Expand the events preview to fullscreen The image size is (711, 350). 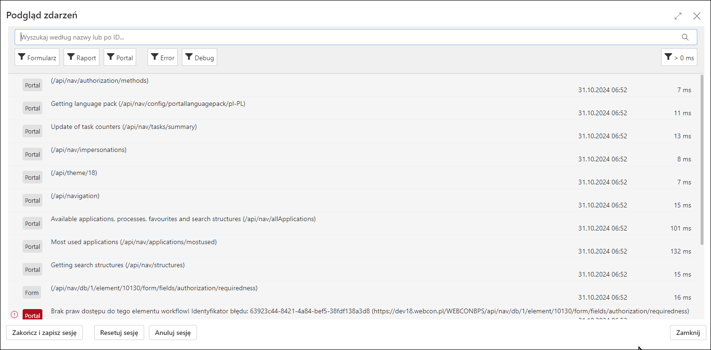(x=678, y=16)
